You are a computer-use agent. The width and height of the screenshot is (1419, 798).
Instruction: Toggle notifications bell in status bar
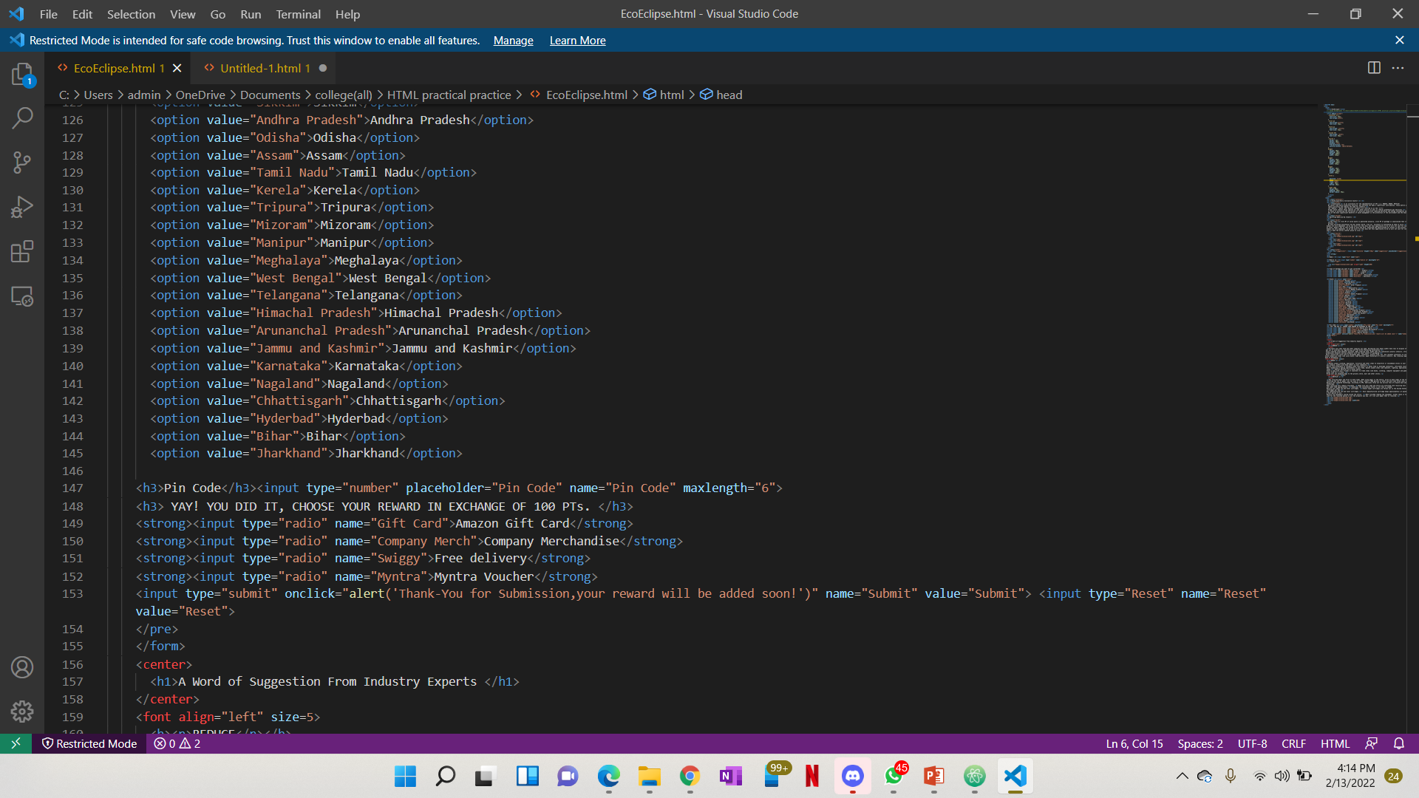1399,744
